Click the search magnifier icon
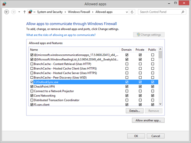The image size is (191, 143). pyautogui.click(x=183, y=12)
